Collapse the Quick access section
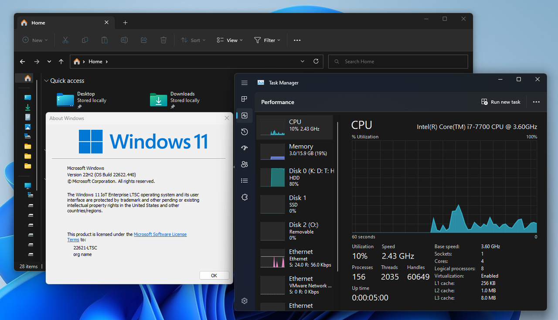The height and width of the screenshot is (320, 558). [46, 81]
